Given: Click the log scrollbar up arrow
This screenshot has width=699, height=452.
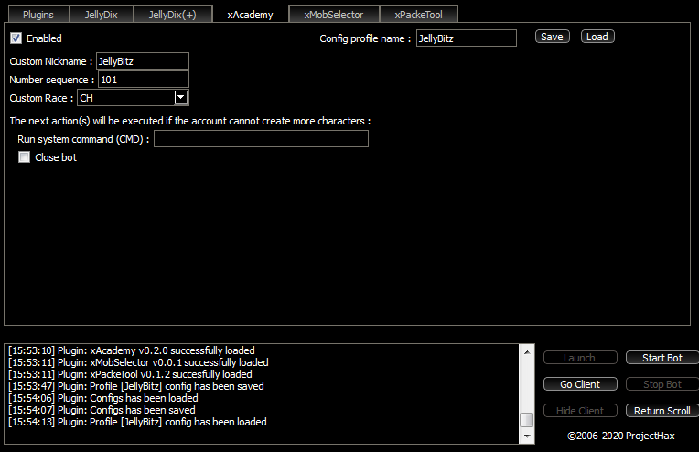Looking at the screenshot, I should pyautogui.click(x=526, y=351).
